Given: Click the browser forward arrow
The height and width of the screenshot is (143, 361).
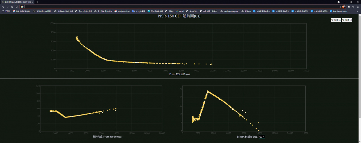Looking at the screenshot, I should coord(8,7).
